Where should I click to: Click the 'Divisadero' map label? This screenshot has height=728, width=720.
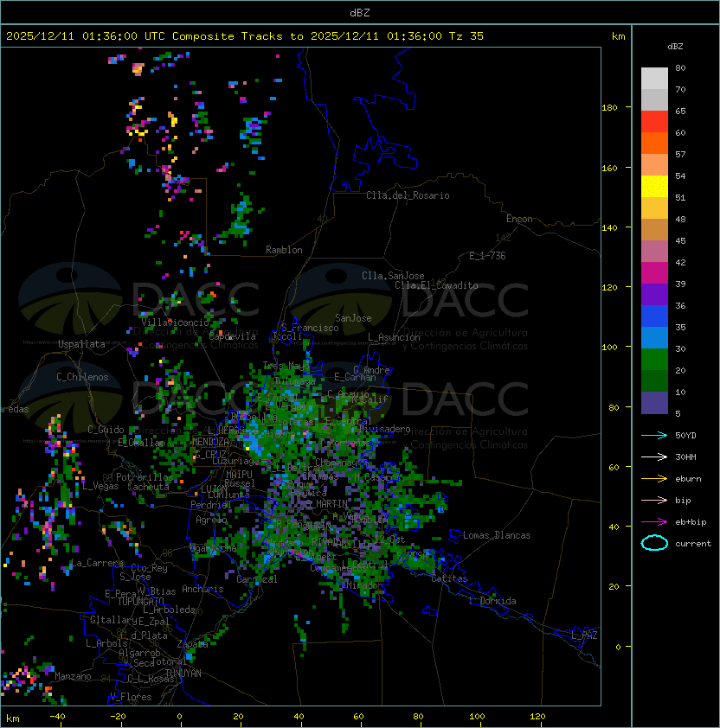coord(385,429)
